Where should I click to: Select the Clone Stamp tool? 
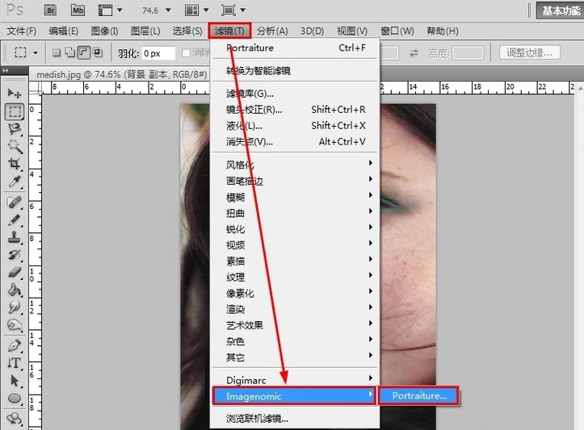click(x=15, y=237)
